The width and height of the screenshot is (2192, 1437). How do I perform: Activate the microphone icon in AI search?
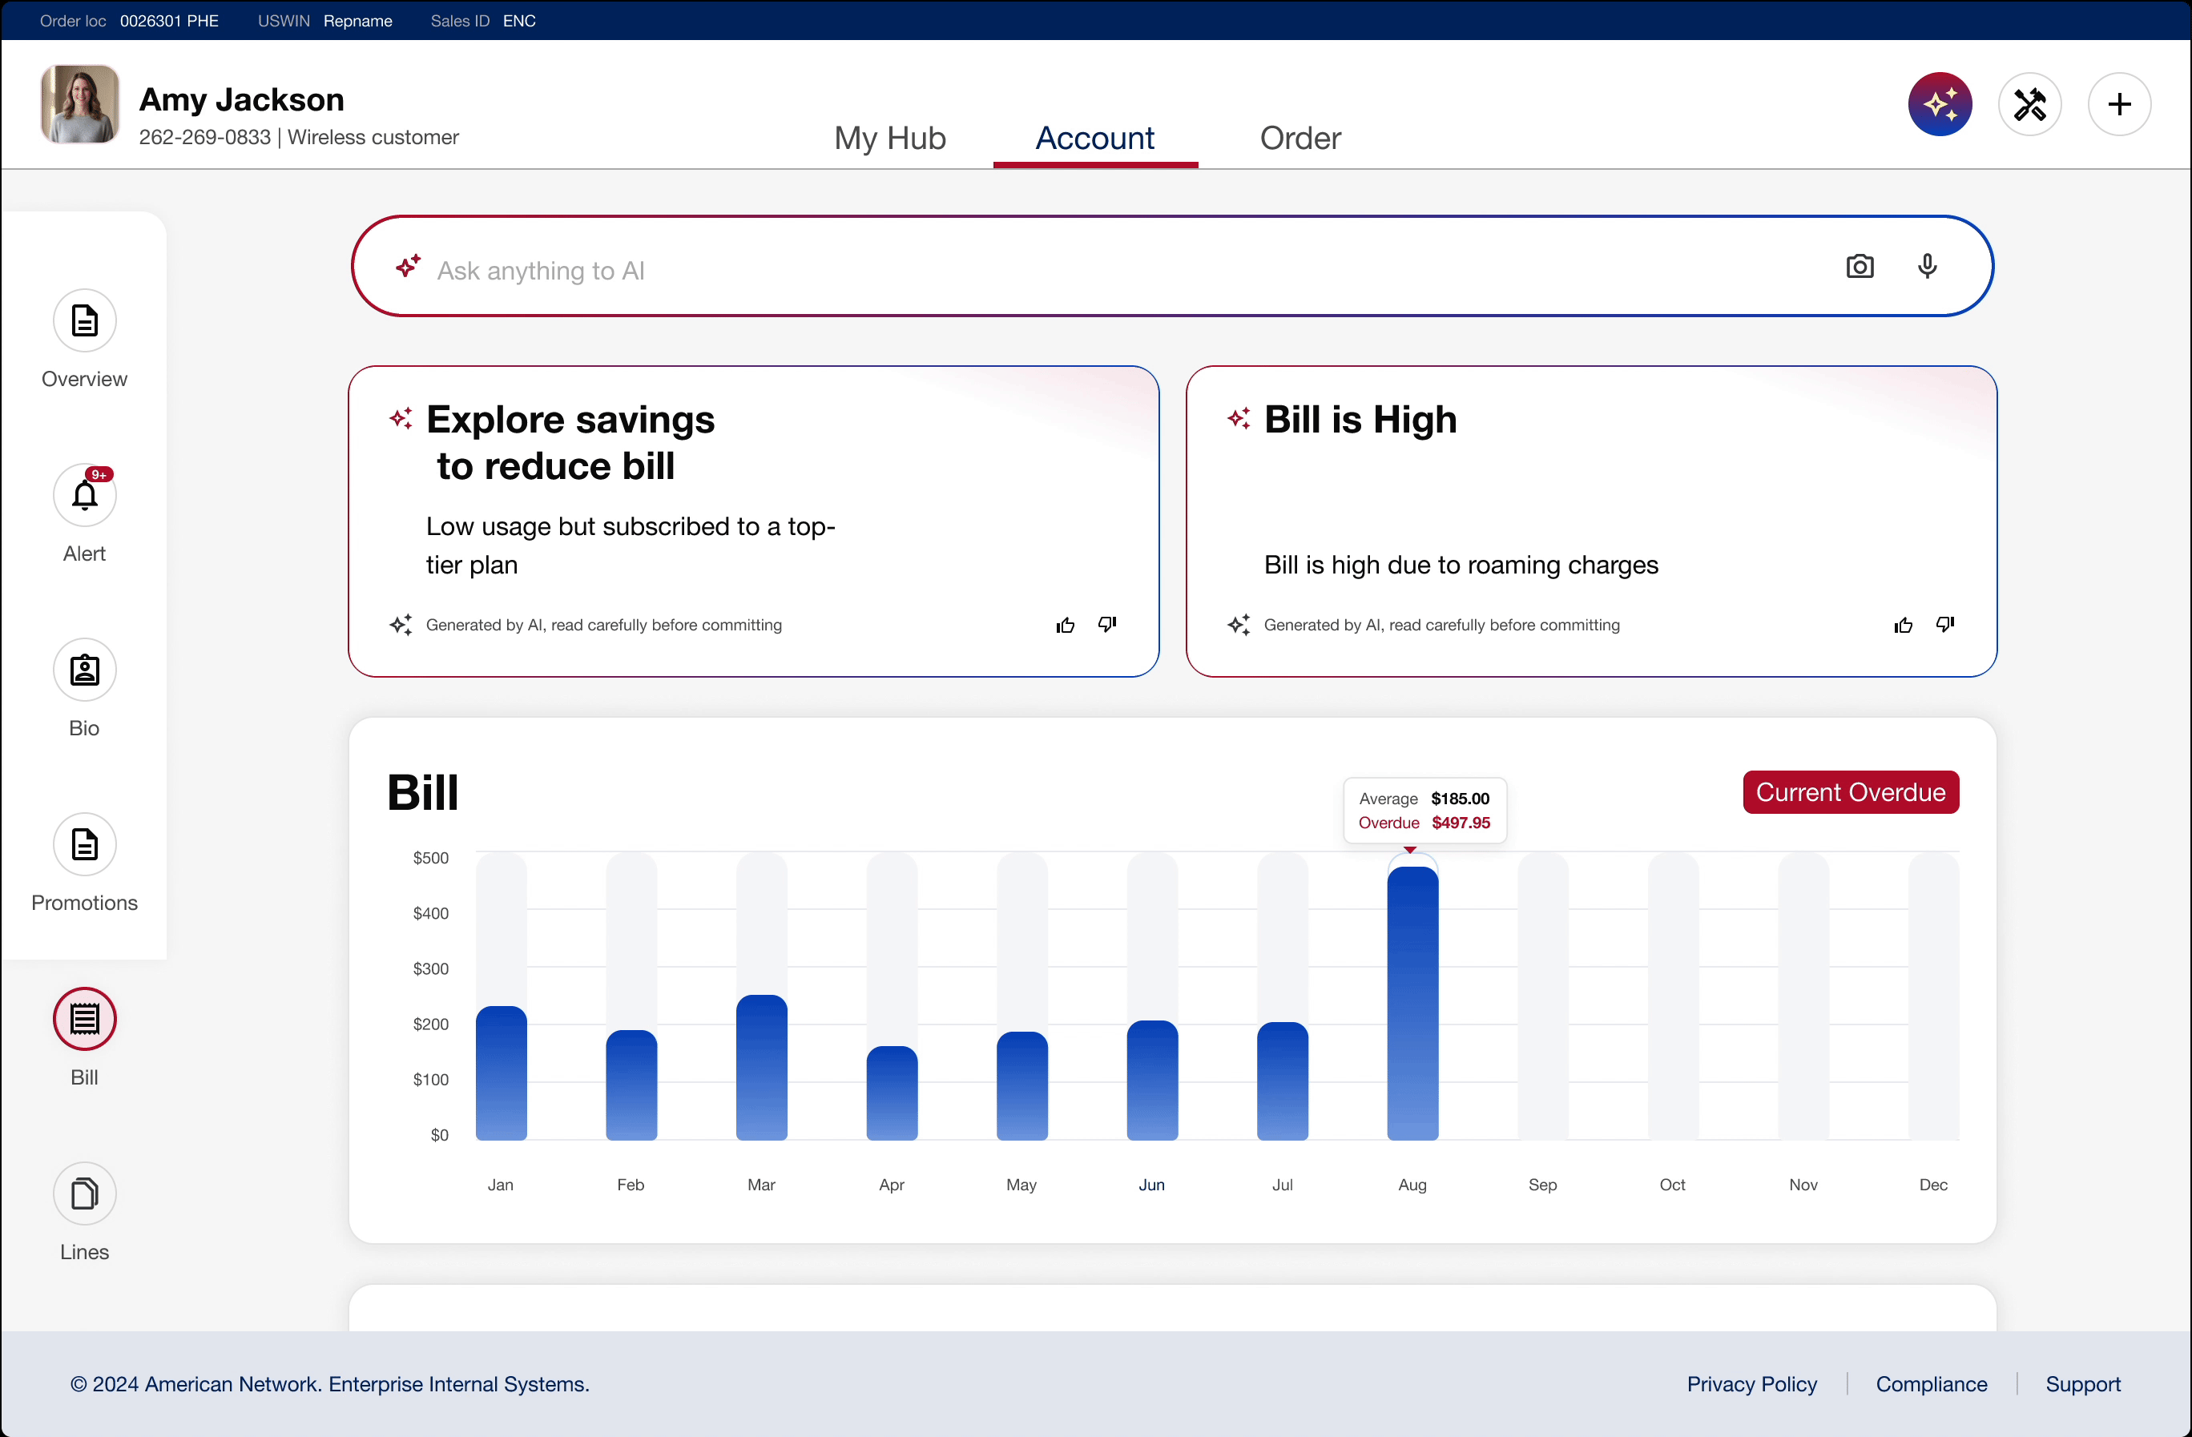click(x=1927, y=266)
